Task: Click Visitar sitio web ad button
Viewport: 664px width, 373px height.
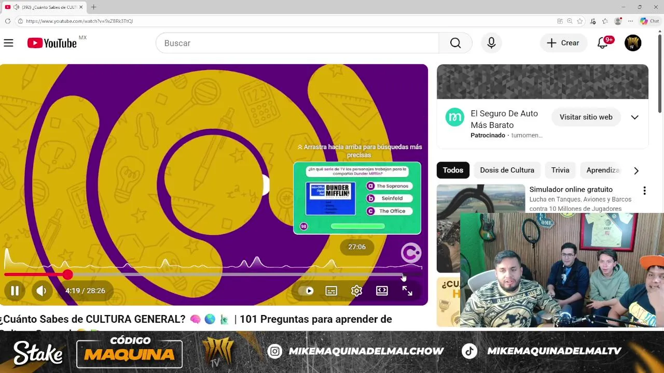Action: 586,117
